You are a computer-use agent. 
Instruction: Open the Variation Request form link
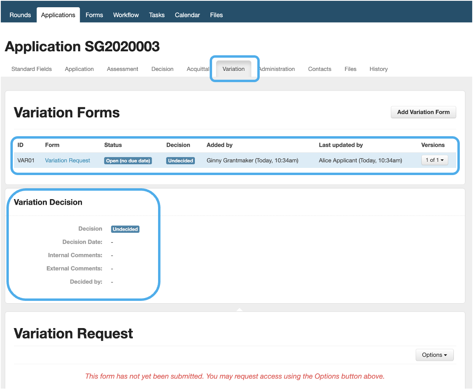(x=68, y=160)
